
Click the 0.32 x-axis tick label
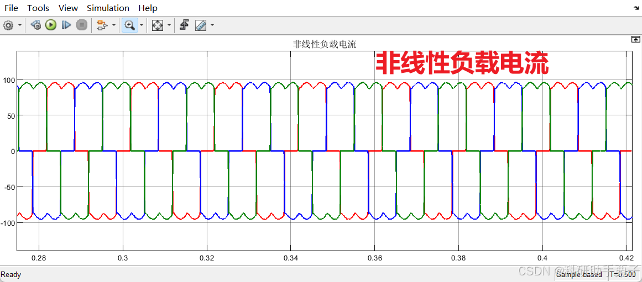[x=207, y=258]
